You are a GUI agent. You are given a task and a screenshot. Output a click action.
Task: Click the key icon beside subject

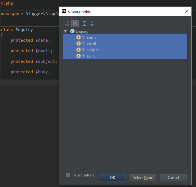(x=83, y=50)
